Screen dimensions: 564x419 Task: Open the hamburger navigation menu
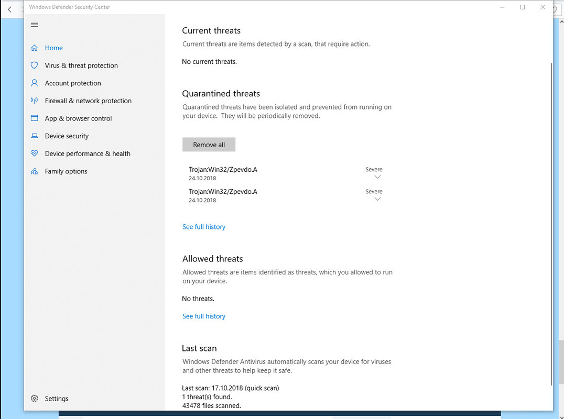[35, 25]
